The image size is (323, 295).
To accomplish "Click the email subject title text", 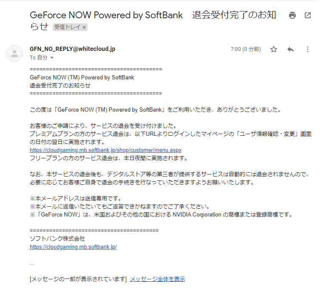I will (153, 21).
